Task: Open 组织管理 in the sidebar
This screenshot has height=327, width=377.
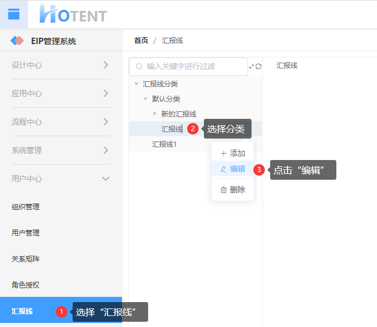Action: coord(26,206)
